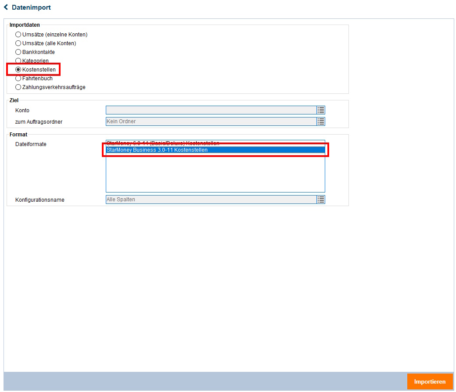Image resolution: width=456 pixels, height=392 pixels.
Task: Select the Kostenstellen radio button
Action: coord(18,70)
